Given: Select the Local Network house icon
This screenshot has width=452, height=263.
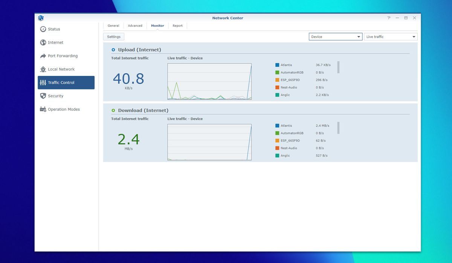Looking at the screenshot, I should point(43,69).
